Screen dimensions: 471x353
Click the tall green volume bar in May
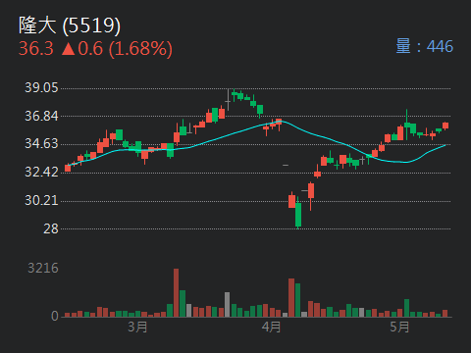click(x=406, y=308)
